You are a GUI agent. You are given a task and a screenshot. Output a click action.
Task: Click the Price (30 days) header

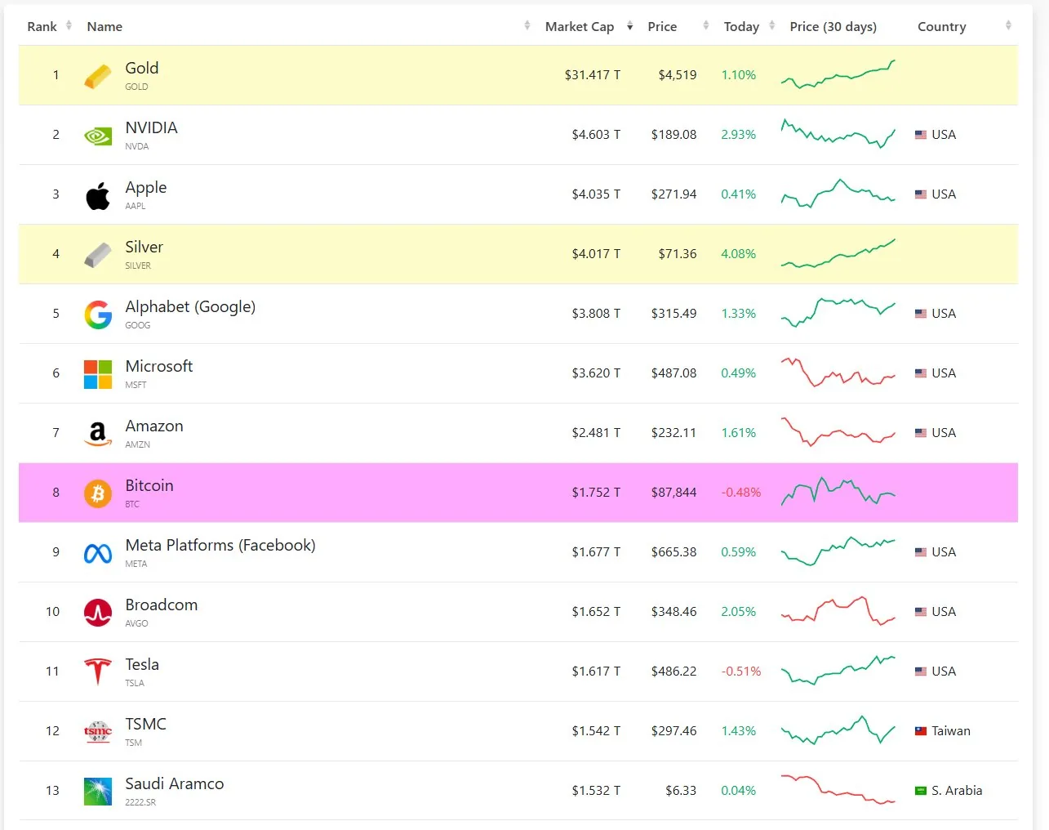click(x=833, y=26)
